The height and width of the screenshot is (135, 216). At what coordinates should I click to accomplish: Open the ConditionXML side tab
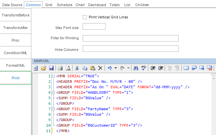pyautogui.click(x=15, y=53)
